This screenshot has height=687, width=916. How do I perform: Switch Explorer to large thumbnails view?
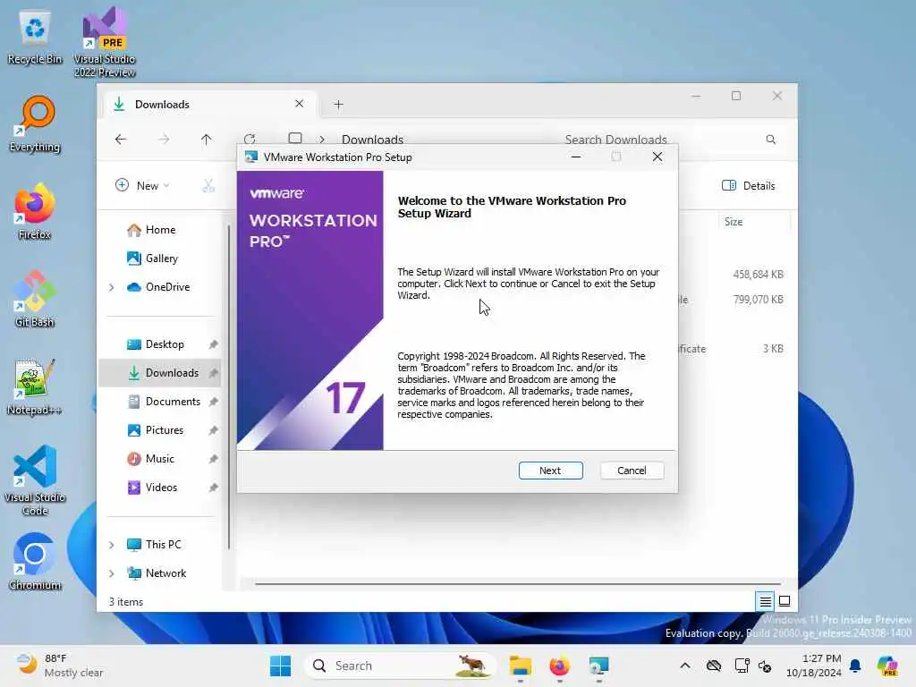[785, 600]
